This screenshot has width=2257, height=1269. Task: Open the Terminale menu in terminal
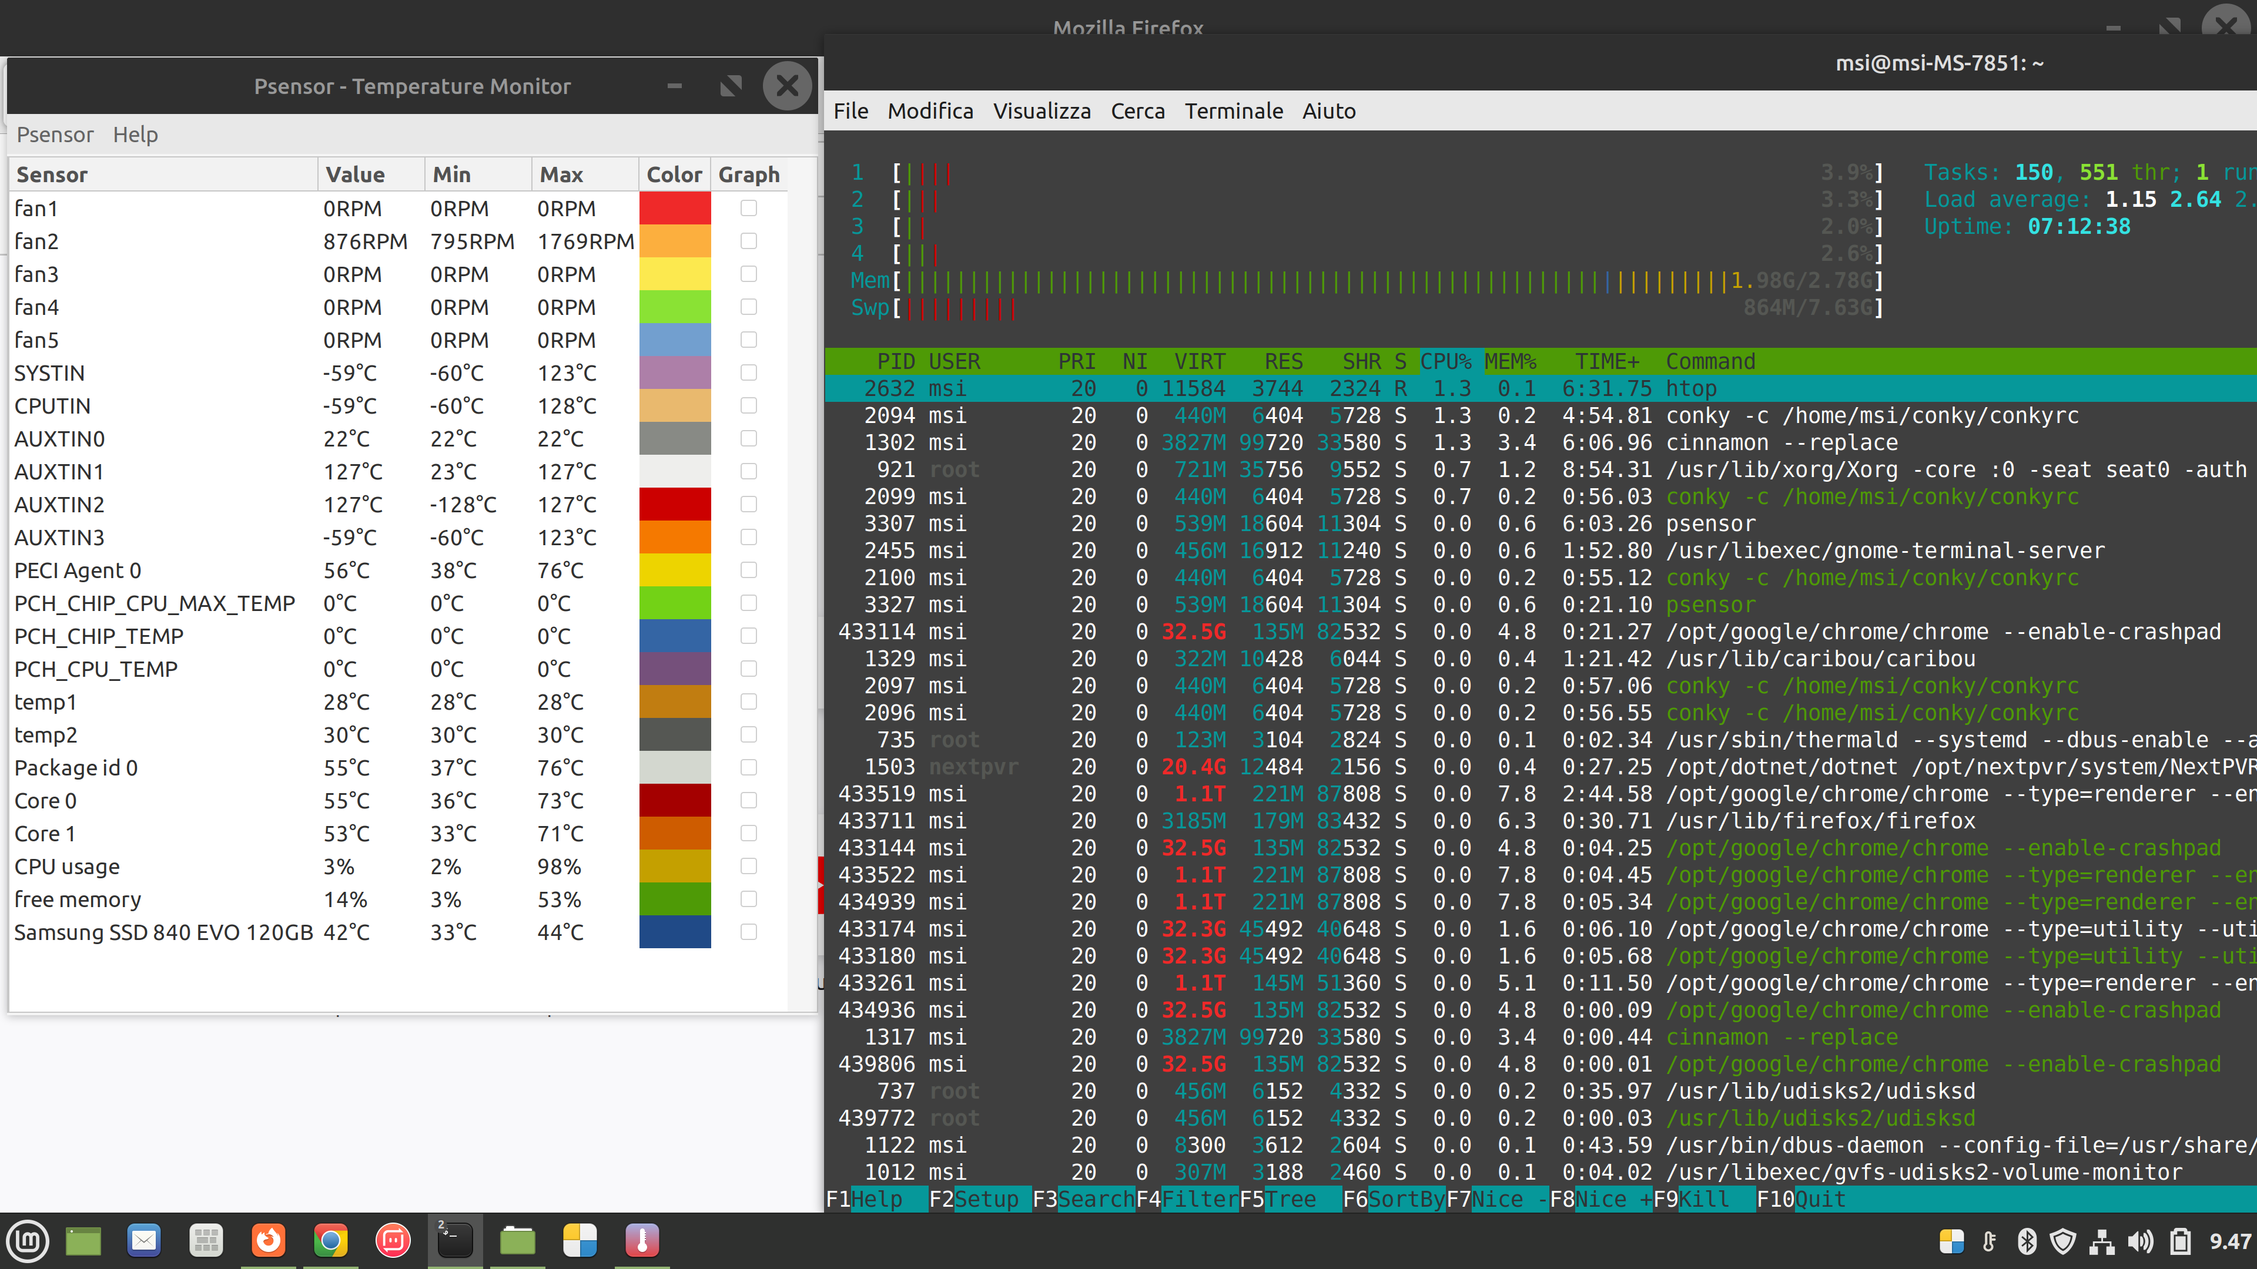click(1233, 111)
